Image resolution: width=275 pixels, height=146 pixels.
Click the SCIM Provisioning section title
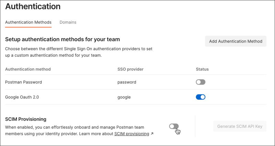(26, 119)
